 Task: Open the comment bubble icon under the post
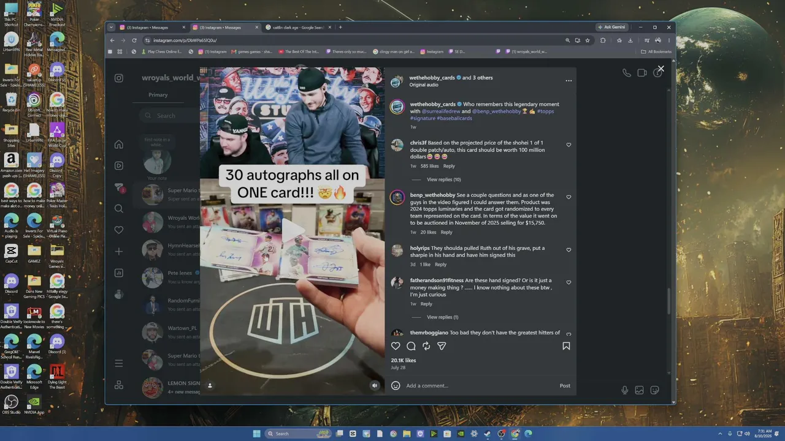point(411,346)
